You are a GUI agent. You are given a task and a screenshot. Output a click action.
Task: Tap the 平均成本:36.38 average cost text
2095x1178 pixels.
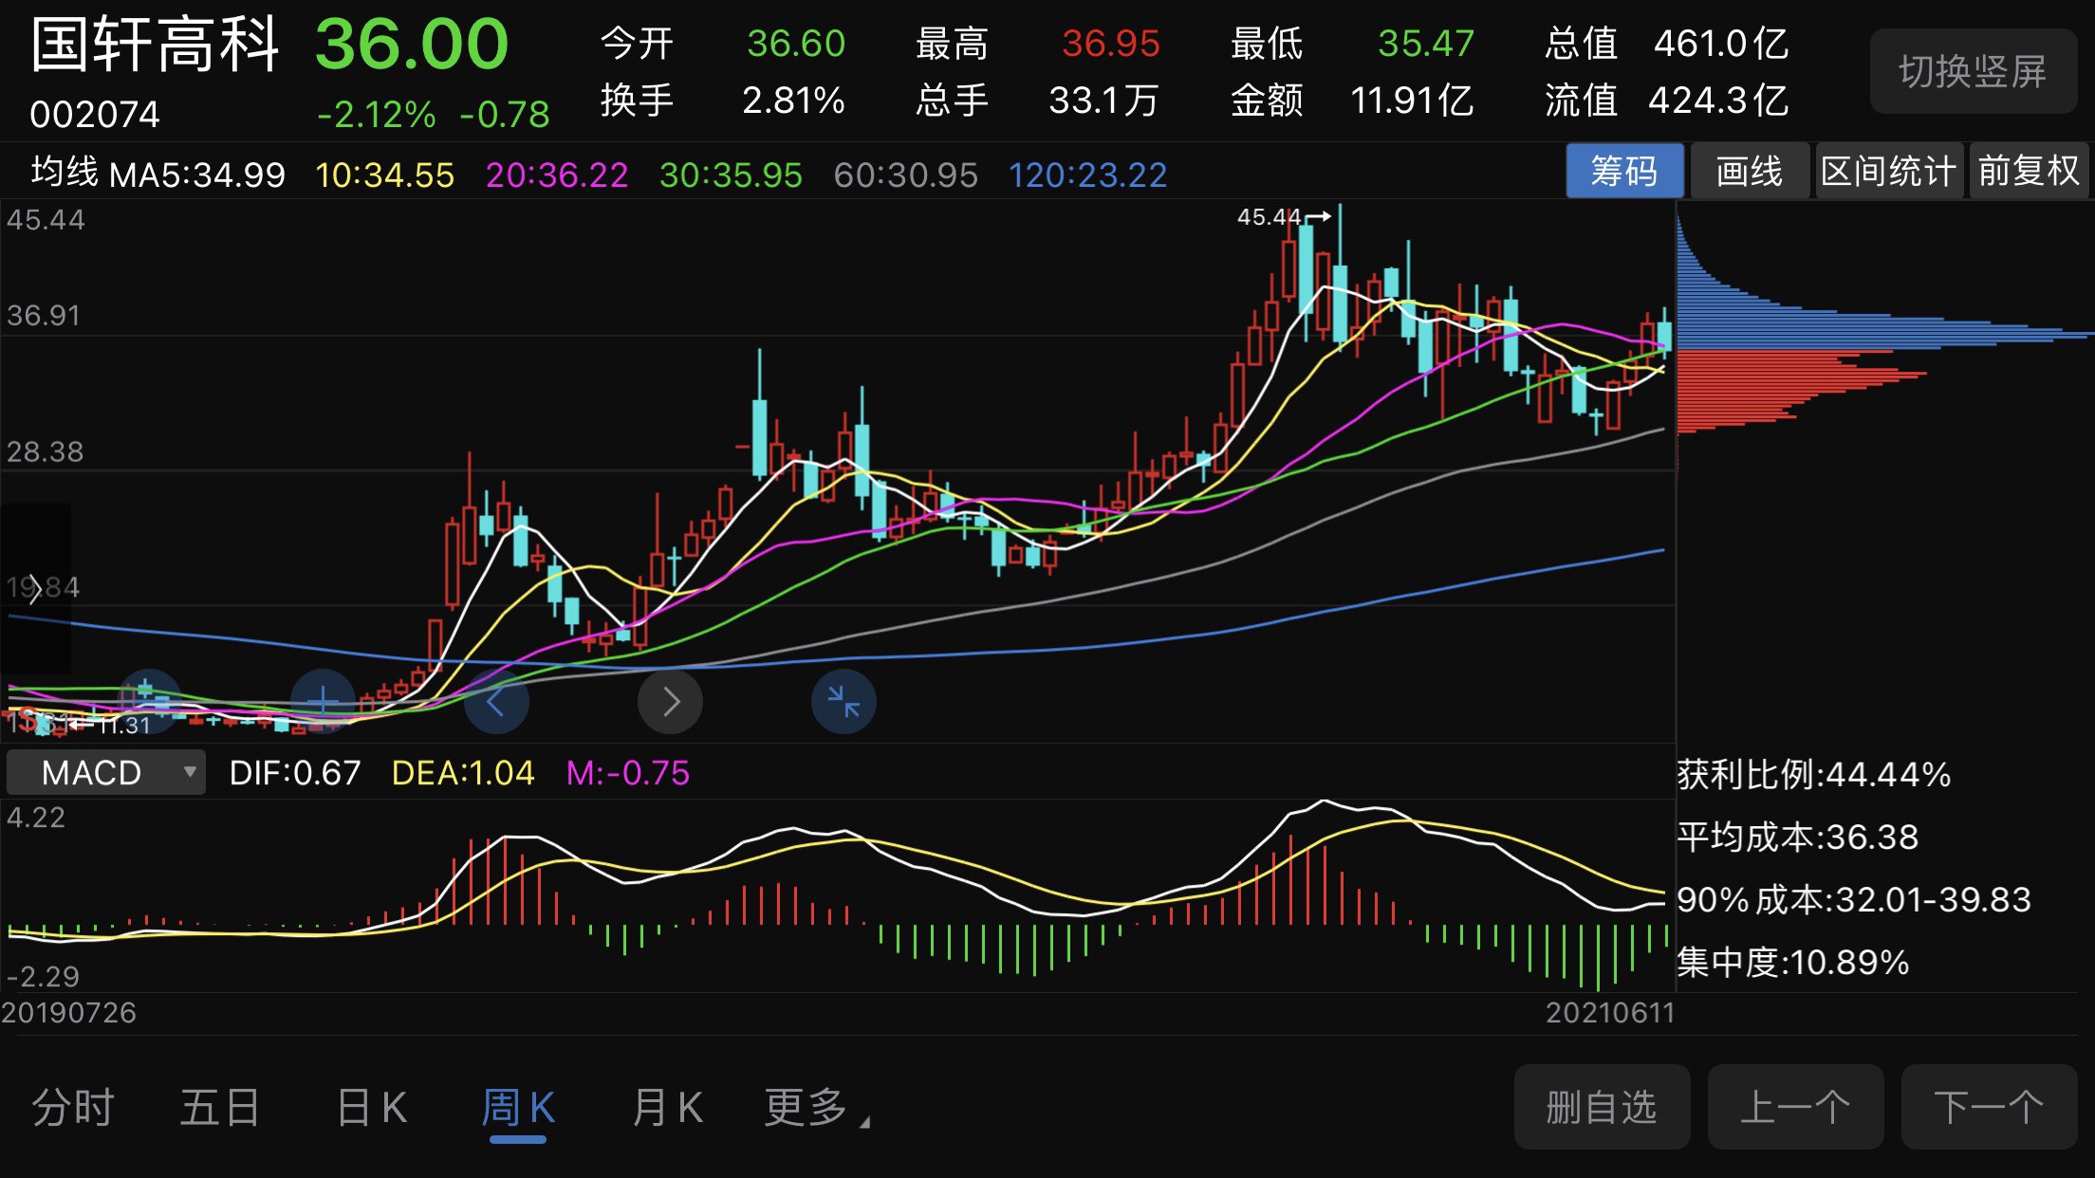[x=1798, y=837]
